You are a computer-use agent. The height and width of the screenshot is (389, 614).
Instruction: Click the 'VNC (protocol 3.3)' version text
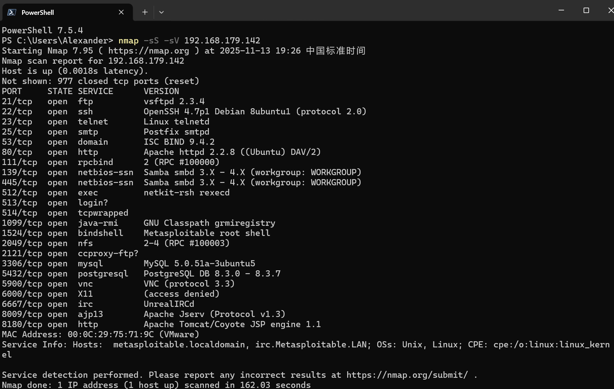click(189, 284)
